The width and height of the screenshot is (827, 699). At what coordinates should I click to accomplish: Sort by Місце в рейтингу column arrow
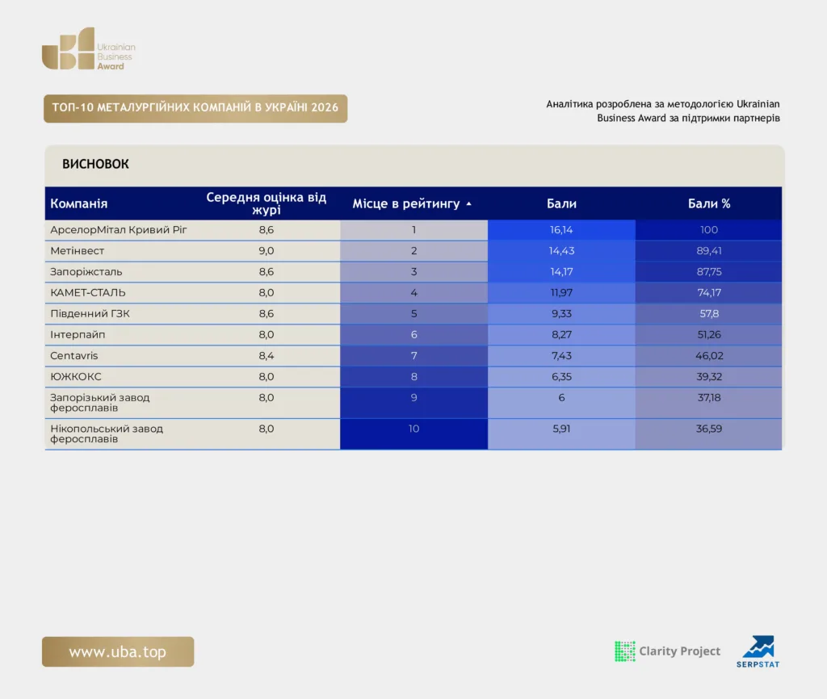point(469,203)
